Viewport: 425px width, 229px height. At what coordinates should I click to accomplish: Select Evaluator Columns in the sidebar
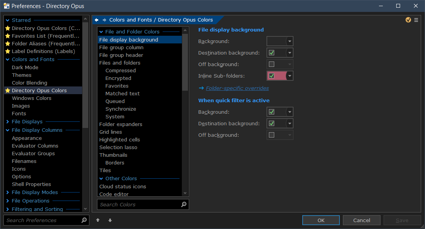coord(35,146)
